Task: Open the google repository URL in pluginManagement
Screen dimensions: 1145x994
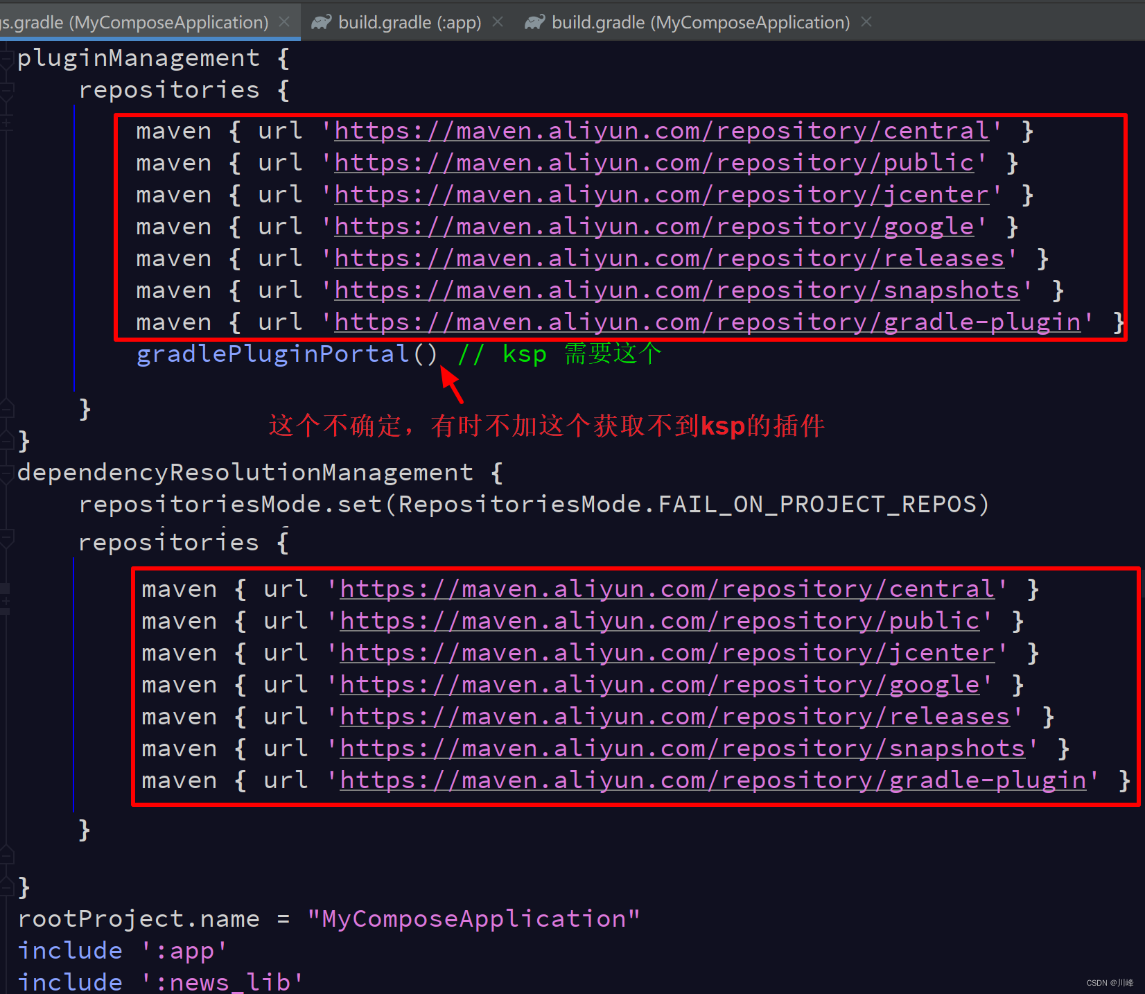Action: coord(654,227)
